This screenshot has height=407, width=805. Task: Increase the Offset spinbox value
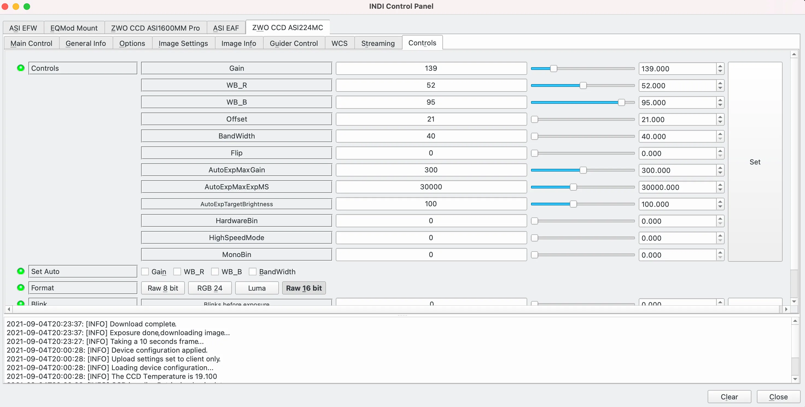click(x=720, y=117)
